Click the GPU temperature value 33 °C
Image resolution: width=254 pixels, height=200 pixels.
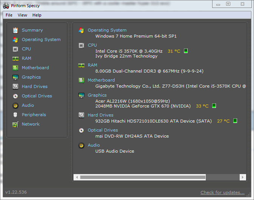[202, 106]
